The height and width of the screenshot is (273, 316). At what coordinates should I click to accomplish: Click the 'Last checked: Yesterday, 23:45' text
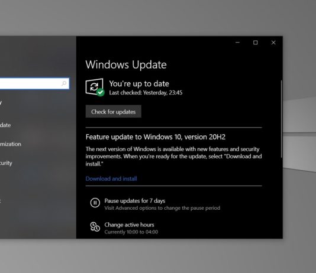click(x=146, y=93)
